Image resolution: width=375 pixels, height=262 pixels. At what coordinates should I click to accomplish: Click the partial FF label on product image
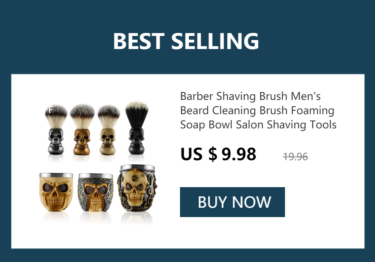[49, 110]
